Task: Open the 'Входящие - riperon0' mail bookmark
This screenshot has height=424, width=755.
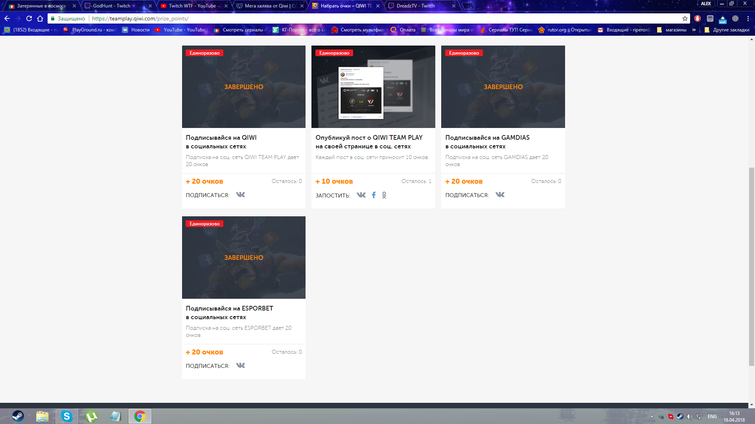Action: 624,30
